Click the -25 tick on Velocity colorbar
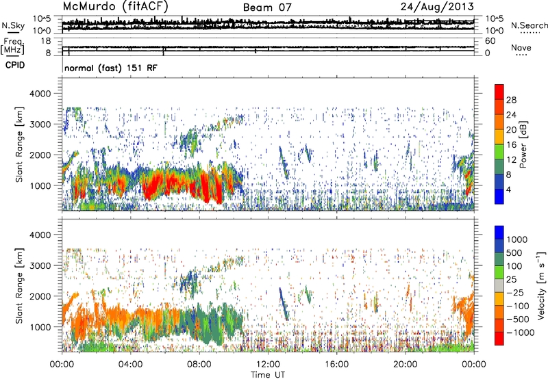 (515, 292)
